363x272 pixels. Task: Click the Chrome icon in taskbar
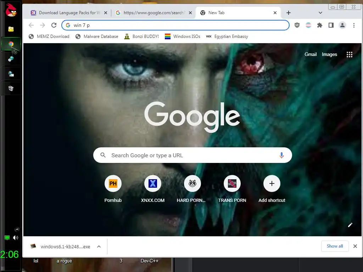(11, 44)
